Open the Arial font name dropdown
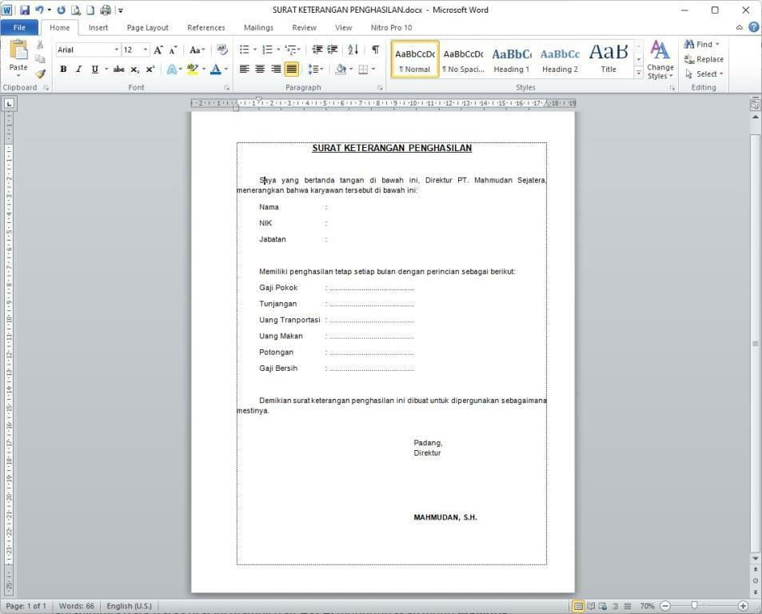Screen dimensions: 762x614 click(x=116, y=50)
